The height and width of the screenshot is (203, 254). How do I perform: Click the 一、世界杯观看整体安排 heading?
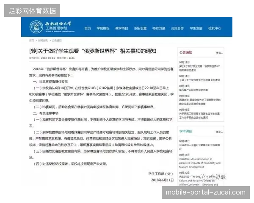coord(50,82)
